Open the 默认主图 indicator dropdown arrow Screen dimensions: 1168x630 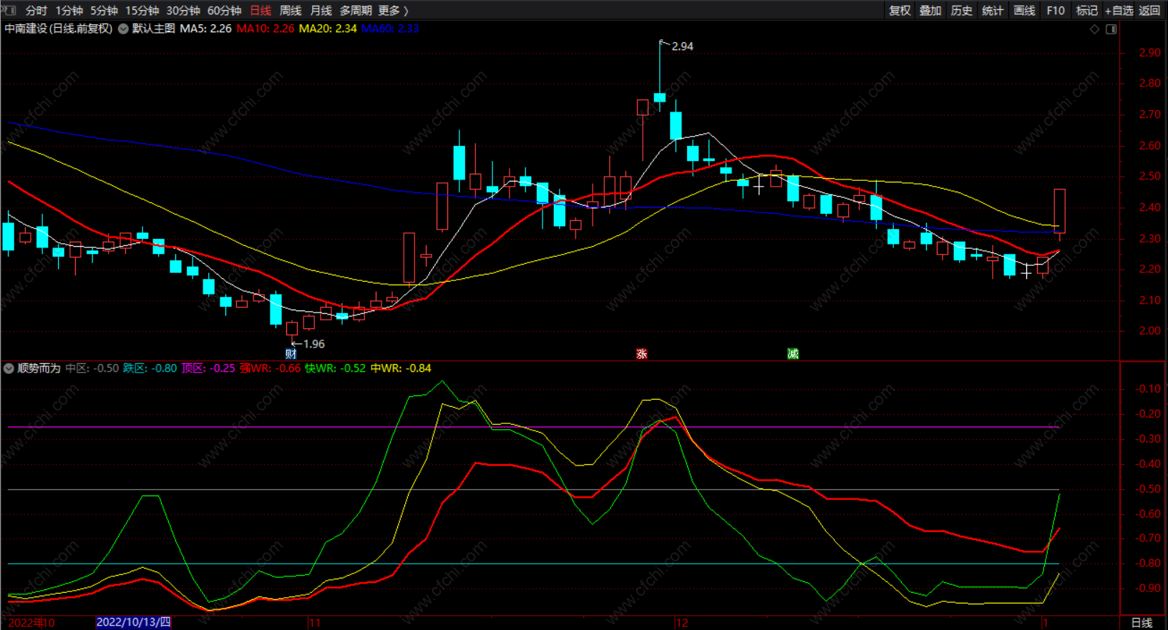123,29
